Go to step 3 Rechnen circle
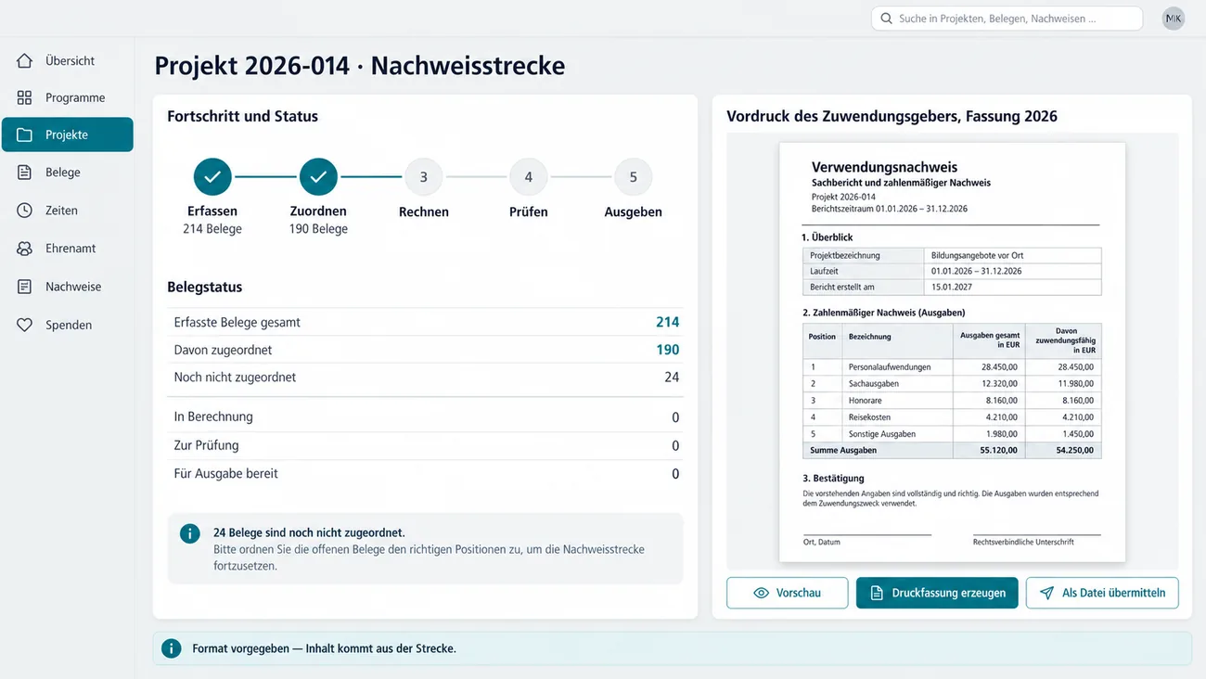 [x=423, y=176]
